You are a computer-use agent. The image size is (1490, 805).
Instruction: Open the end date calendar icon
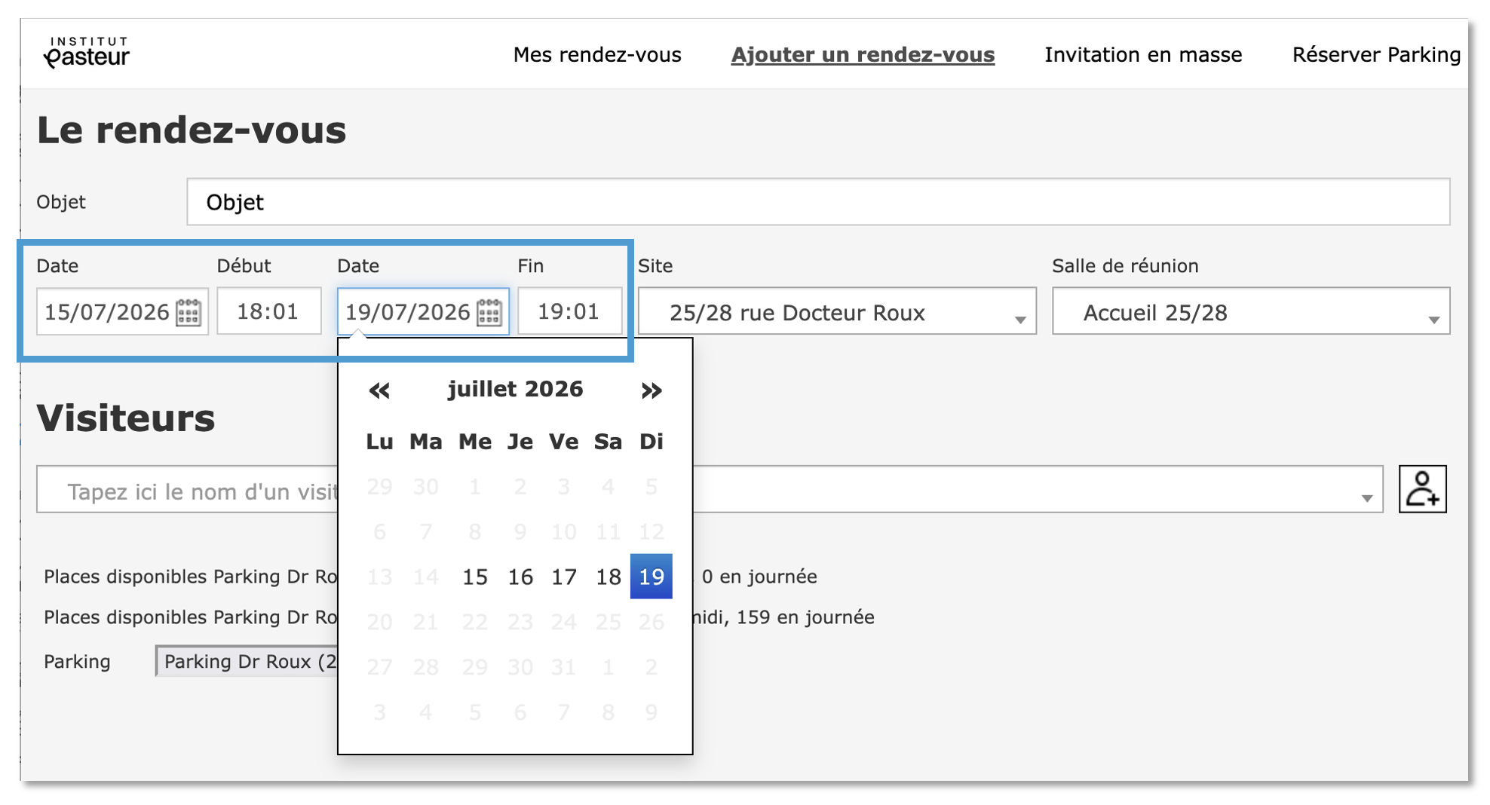pos(489,312)
